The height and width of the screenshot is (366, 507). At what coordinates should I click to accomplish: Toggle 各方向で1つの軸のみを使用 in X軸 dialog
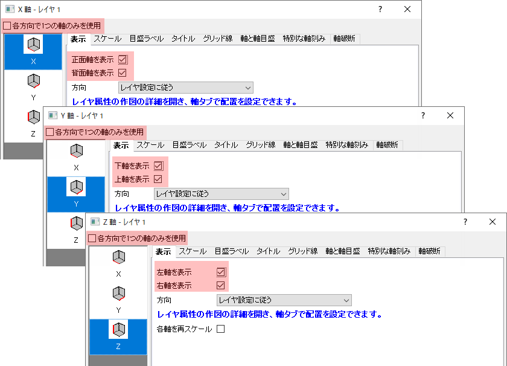(x=7, y=25)
